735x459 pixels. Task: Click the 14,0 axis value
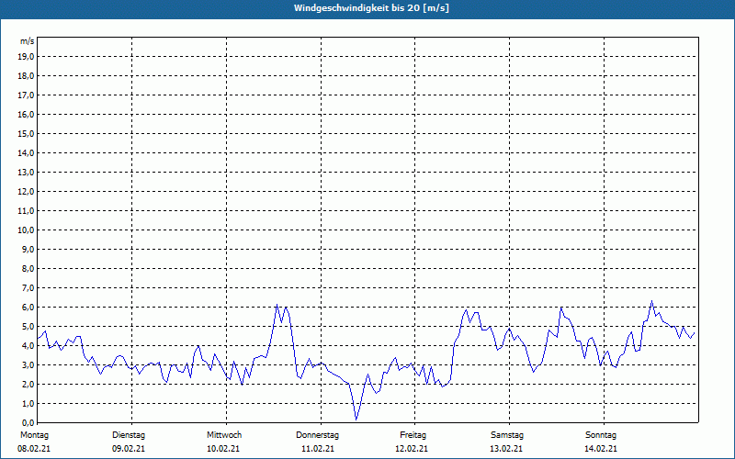click(x=26, y=152)
